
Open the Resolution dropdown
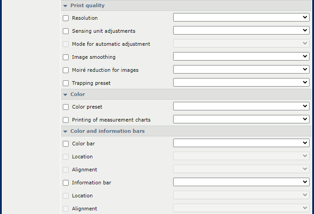tap(241, 17)
